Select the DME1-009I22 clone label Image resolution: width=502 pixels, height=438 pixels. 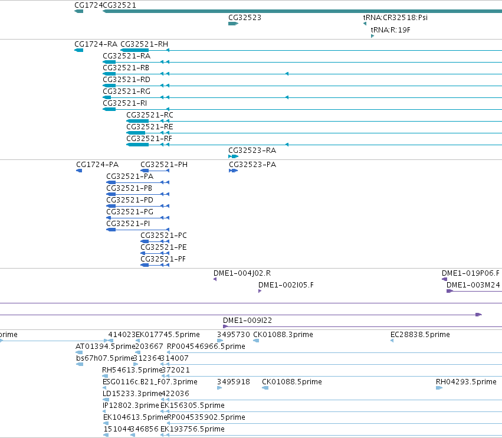pos(248,321)
